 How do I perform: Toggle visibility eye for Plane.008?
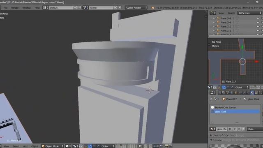pos(258,18)
